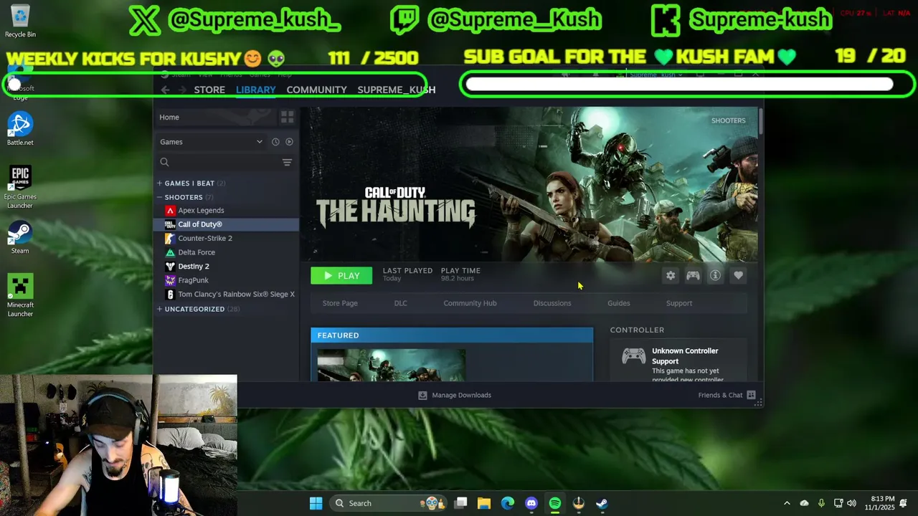Switch to the Library tab

click(255, 90)
